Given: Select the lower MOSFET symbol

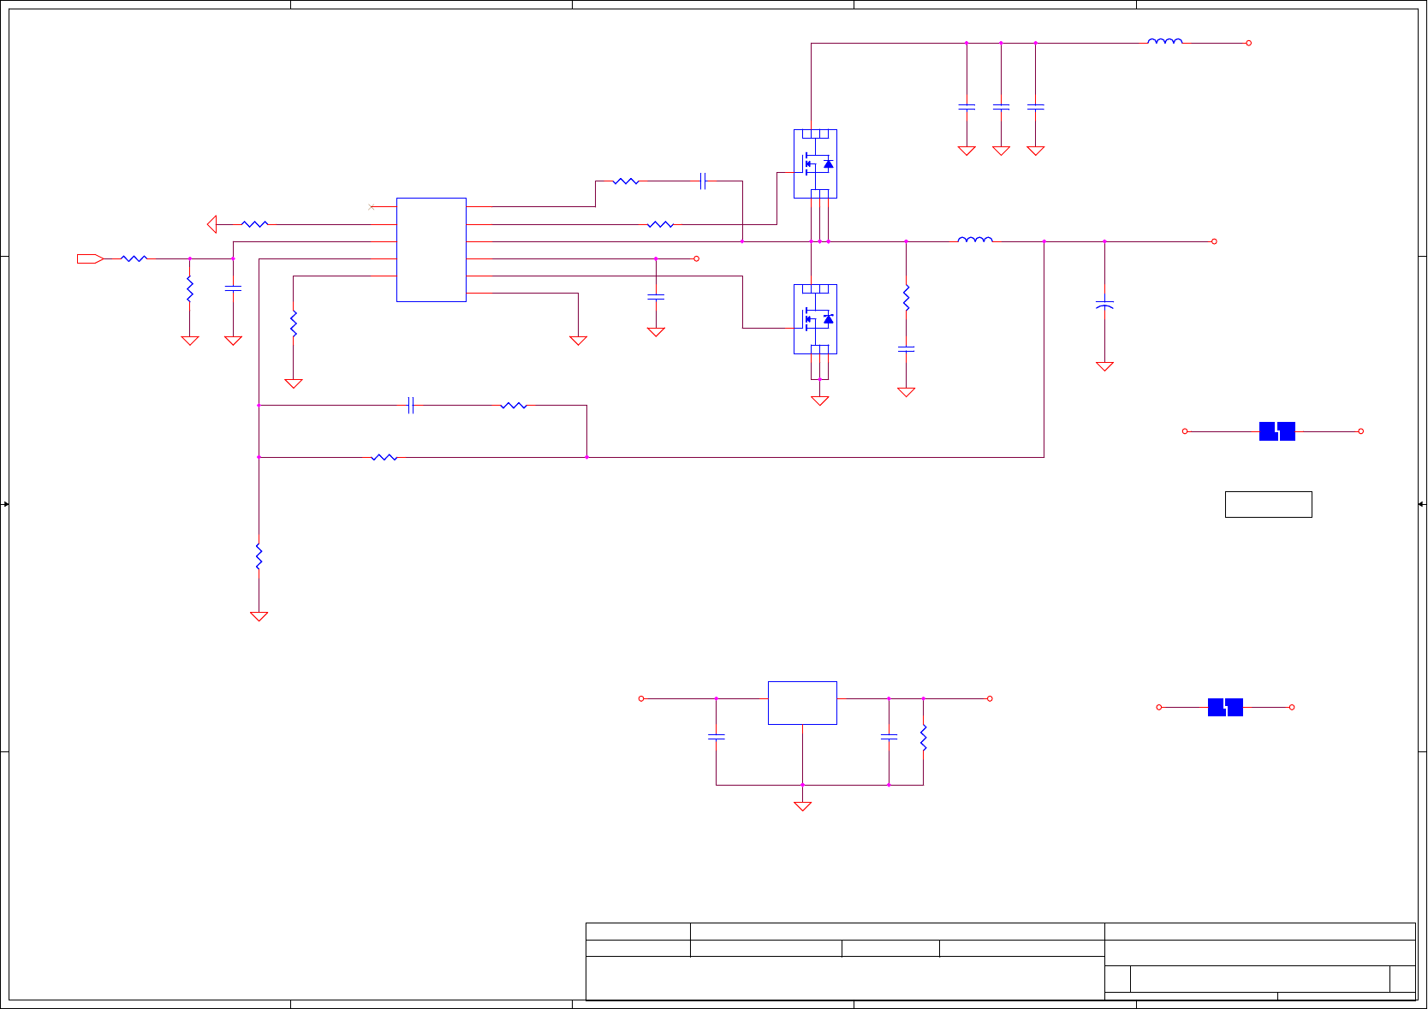Looking at the screenshot, I should point(815,319).
